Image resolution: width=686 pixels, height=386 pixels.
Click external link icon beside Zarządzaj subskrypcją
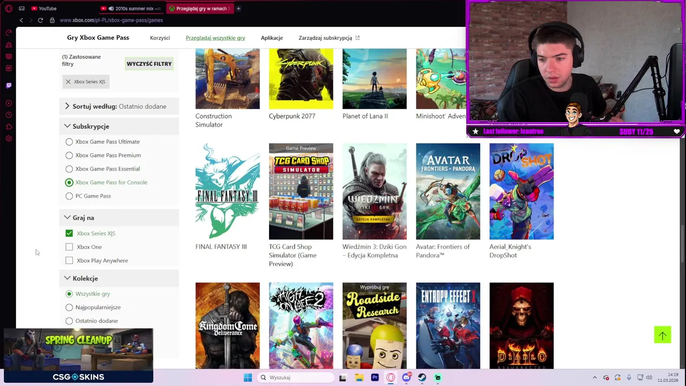click(357, 38)
